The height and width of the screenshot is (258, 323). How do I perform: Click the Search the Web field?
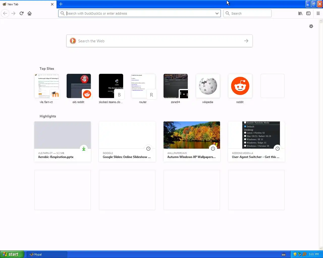[159, 41]
